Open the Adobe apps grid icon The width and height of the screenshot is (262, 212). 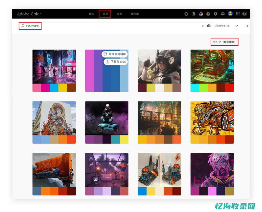click(x=238, y=14)
